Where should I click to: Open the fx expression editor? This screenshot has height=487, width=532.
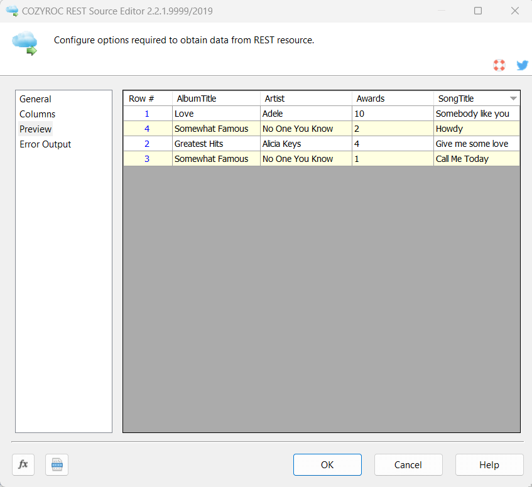click(23, 464)
